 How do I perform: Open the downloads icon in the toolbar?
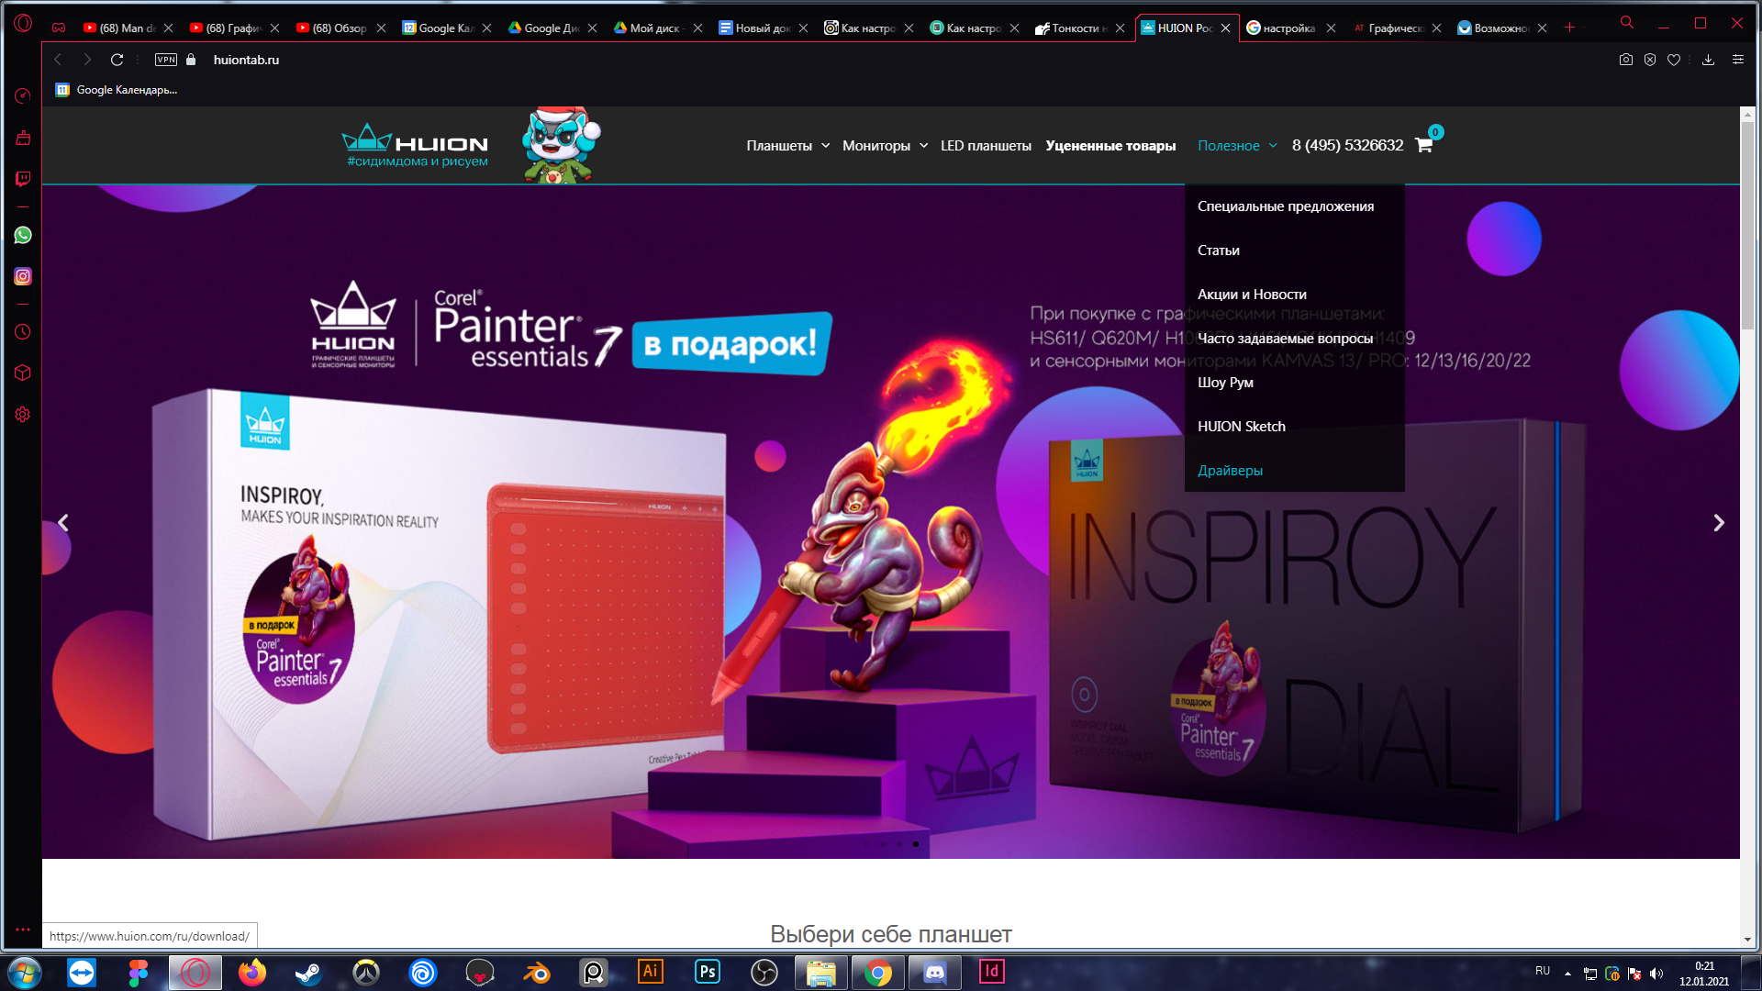click(x=1708, y=60)
